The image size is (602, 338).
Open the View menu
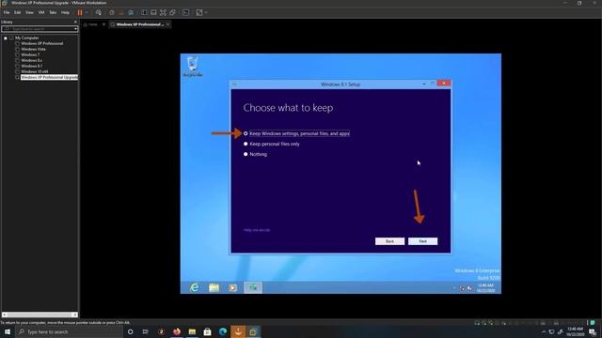[x=29, y=12]
